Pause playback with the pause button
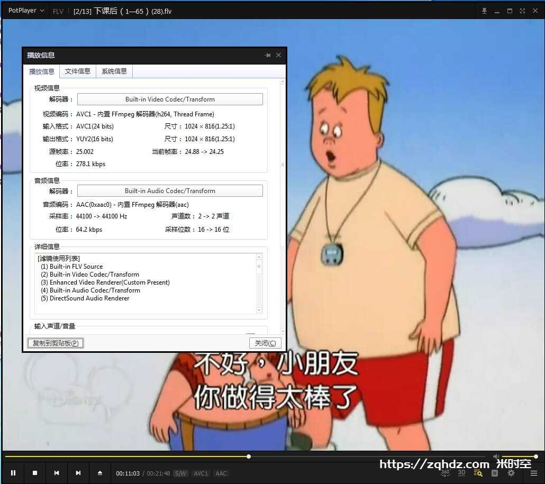545x484 pixels. point(13,473)
